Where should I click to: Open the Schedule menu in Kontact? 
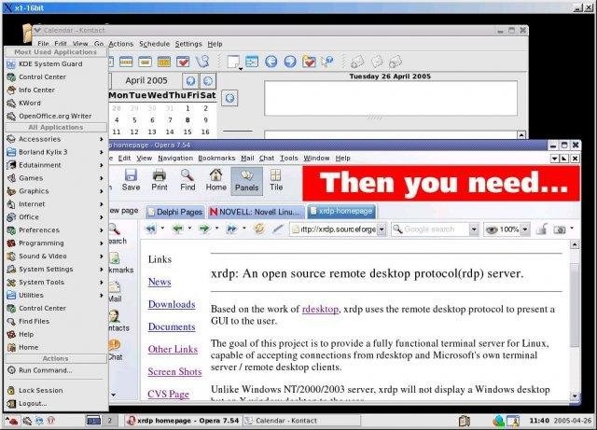click(x=154, y=44)
